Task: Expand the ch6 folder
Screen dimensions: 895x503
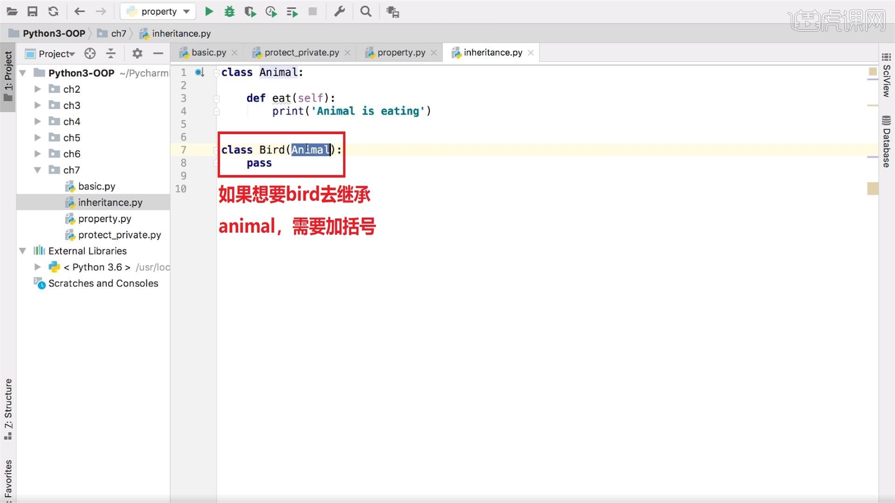Action: pyautogui.click(x=37, y=154)
